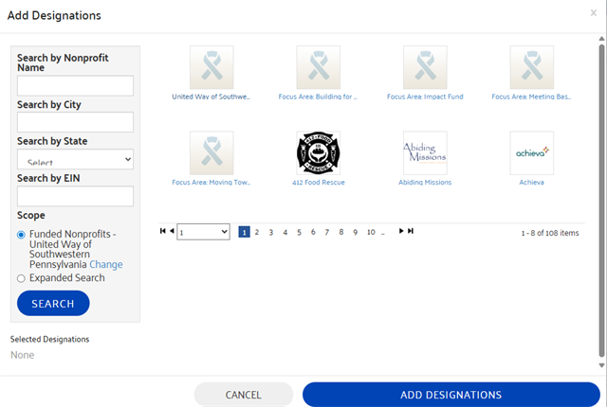Choose the Abiding Missions logo

[x=425, y=153]
